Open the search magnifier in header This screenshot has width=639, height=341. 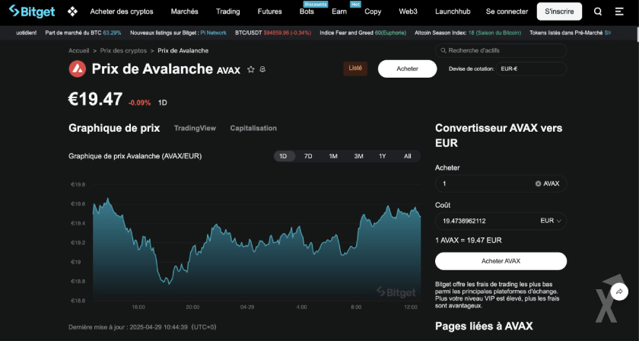598,11
